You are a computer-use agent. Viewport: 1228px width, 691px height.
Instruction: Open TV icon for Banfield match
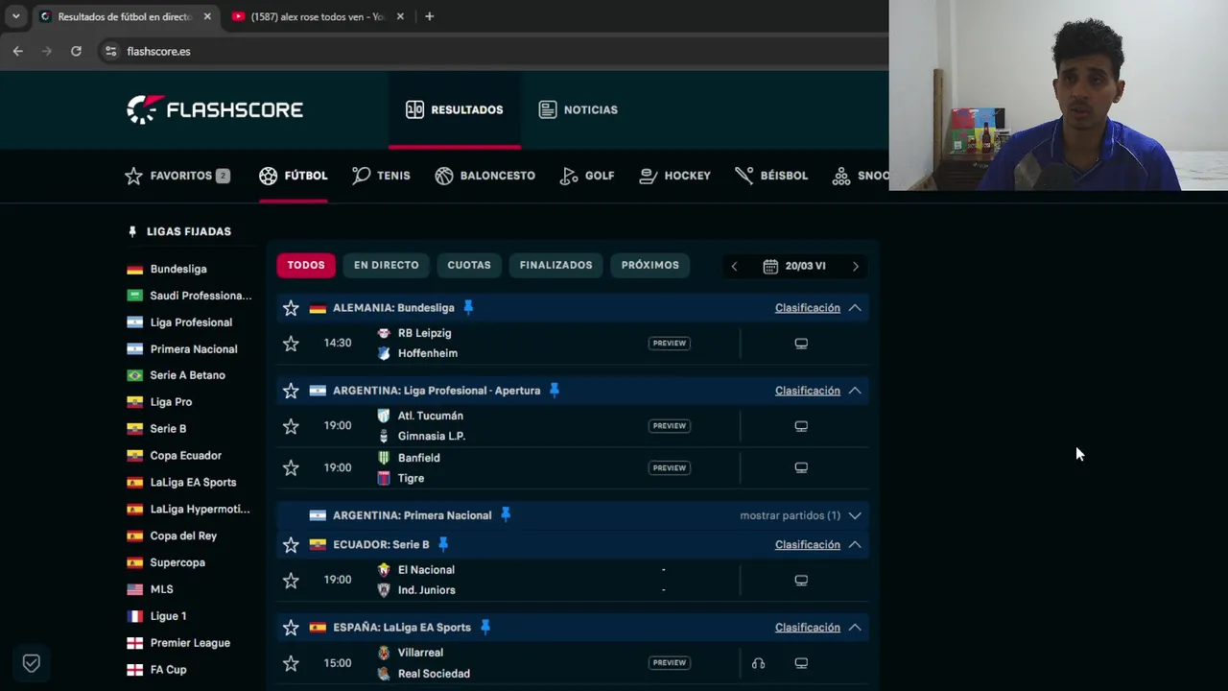(801, 468)
